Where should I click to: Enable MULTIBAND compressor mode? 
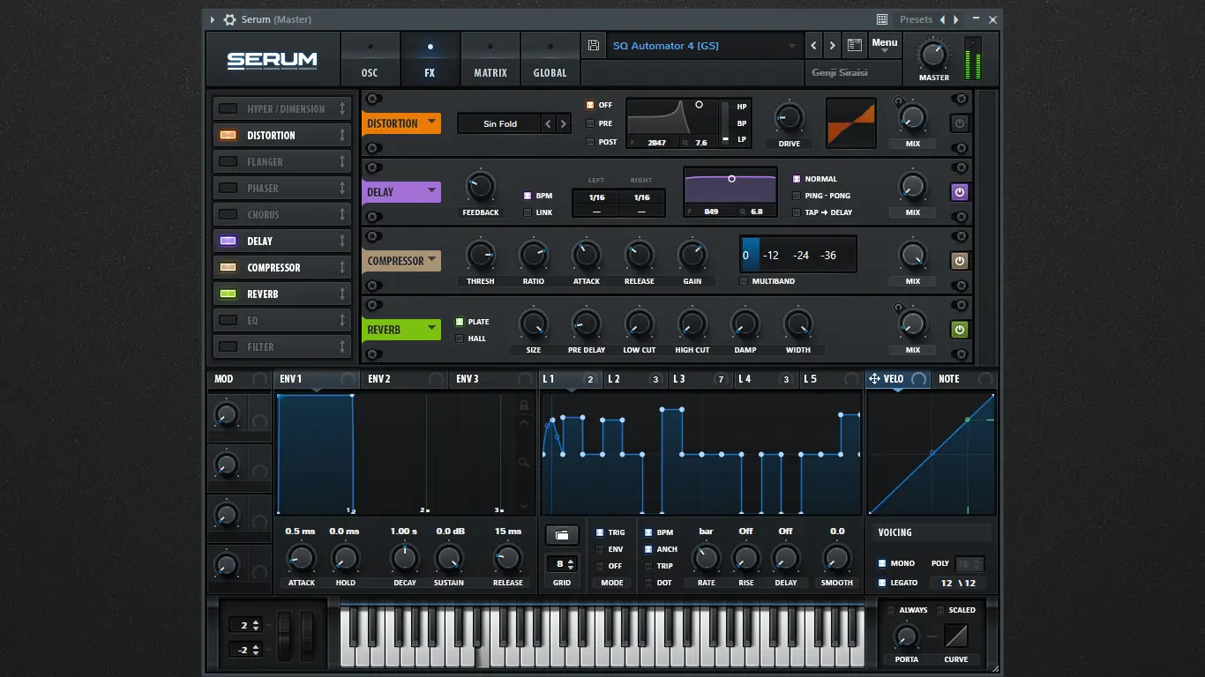pyautogui.click(x=744, y=281)
